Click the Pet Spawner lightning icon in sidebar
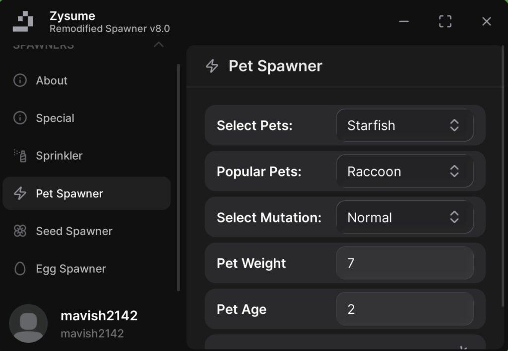Viewport: 508px width, 351px height. coord(20,193)
